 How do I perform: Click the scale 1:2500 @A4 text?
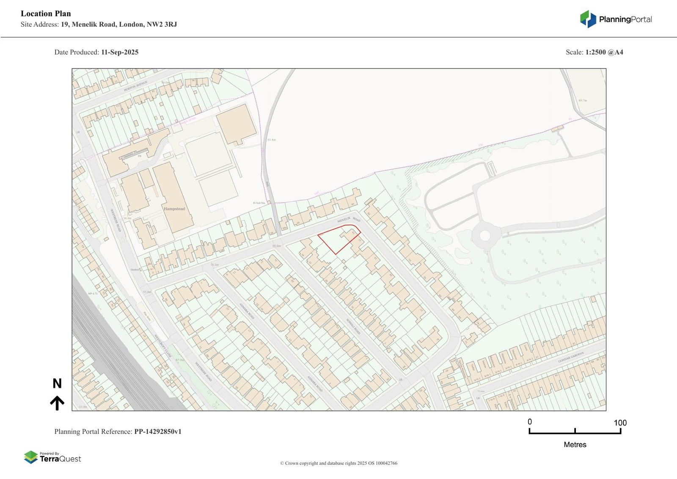(604, 52)
